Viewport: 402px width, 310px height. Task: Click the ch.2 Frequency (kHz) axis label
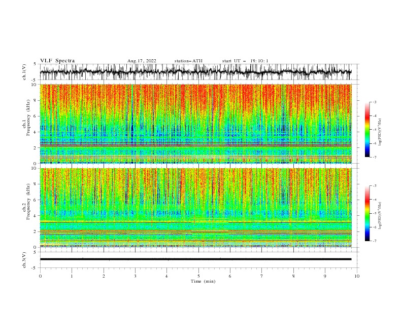pyautogui.click(x=26, y=202)
